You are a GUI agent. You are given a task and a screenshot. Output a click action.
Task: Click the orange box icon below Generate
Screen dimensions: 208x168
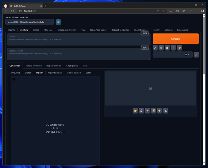180,48
